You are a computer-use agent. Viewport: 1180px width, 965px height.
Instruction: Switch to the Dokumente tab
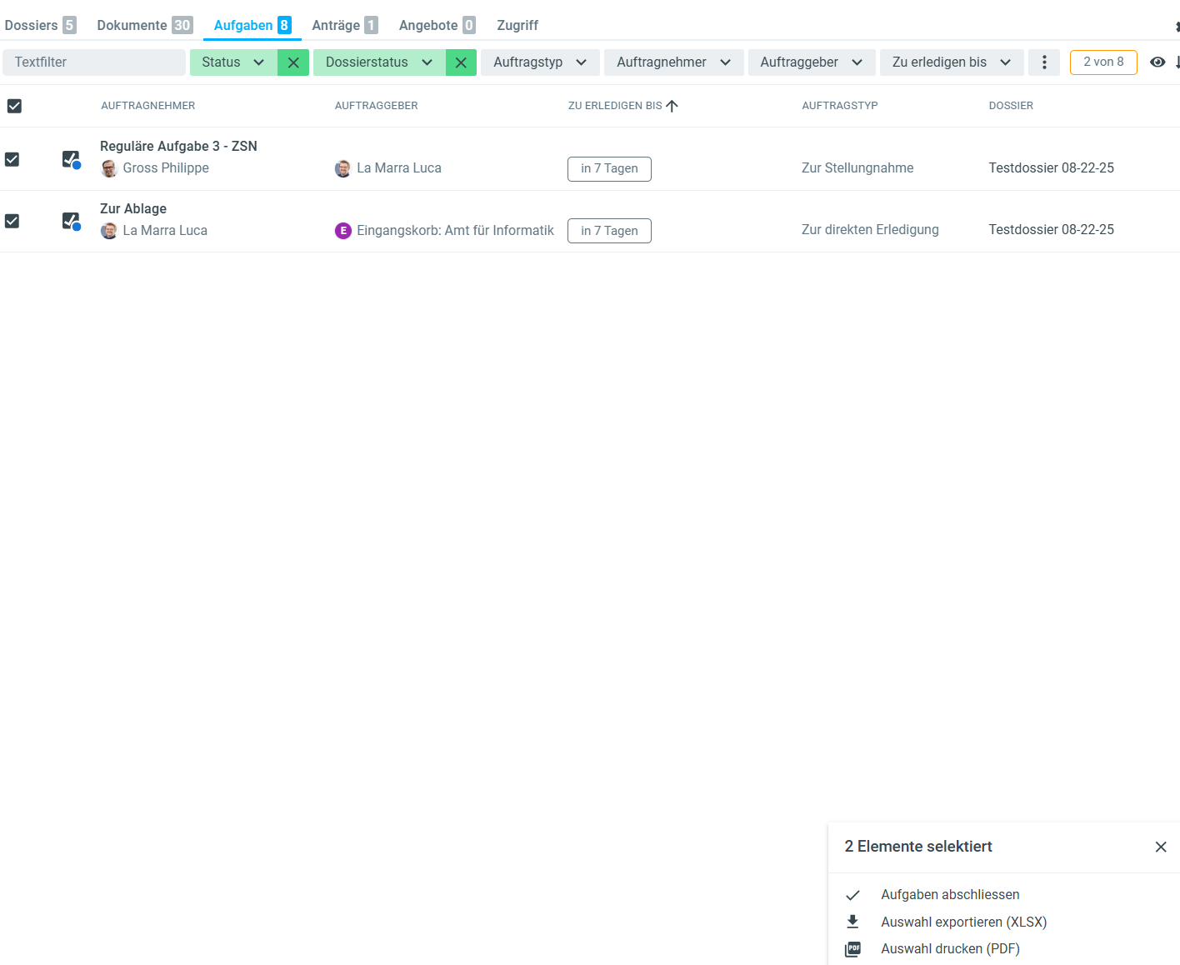144,25
